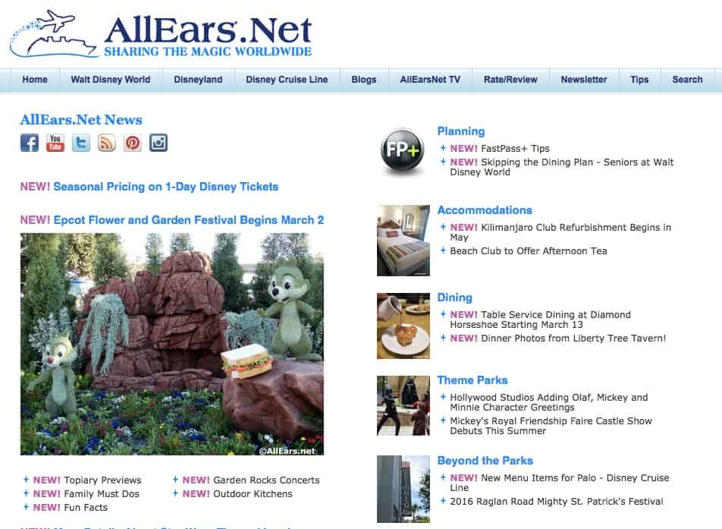The image size is (722, 529).
Task: Open the Blogs menu item
Action: pyautogui.click(x=364, y=79)
